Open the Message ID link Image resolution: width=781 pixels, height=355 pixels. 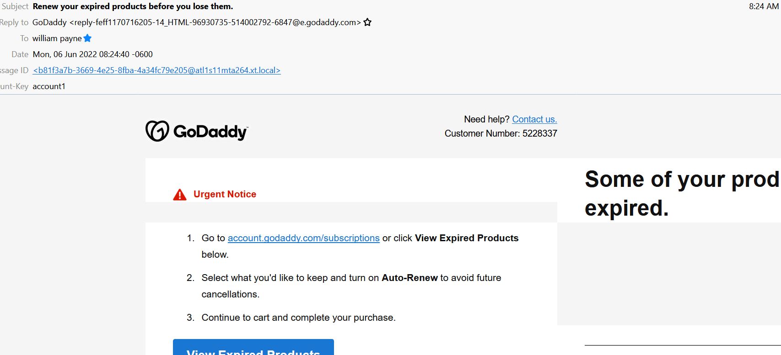[x=156, y=70]
